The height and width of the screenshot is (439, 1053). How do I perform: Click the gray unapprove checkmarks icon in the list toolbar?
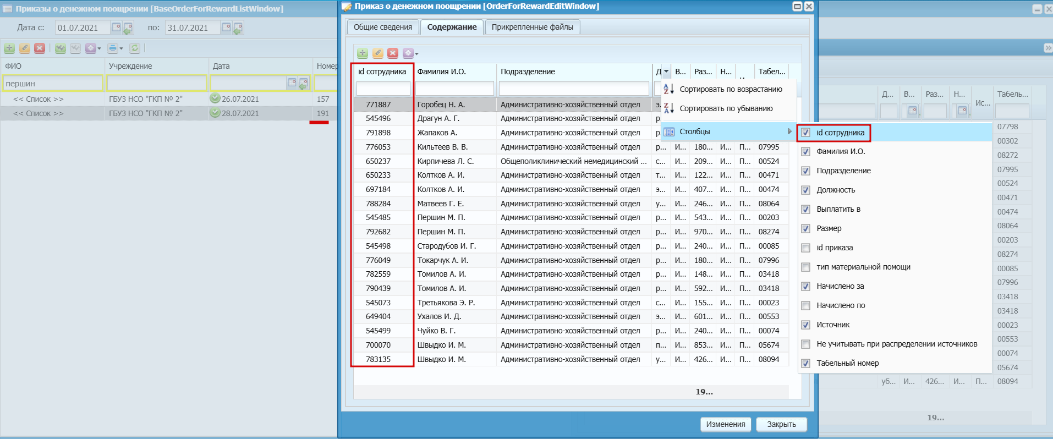click(x=75, y=48)
